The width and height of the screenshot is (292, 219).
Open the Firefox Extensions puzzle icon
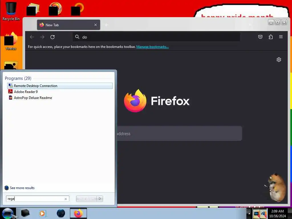pos(271,37)
